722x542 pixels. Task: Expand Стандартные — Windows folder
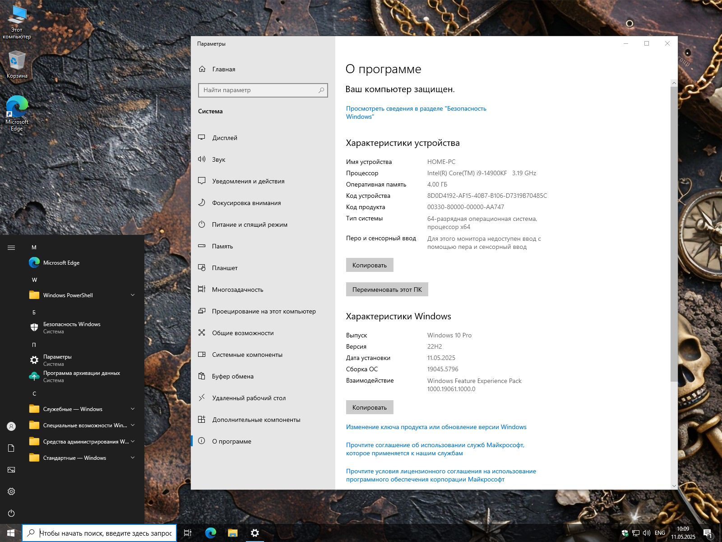(83, 458)
